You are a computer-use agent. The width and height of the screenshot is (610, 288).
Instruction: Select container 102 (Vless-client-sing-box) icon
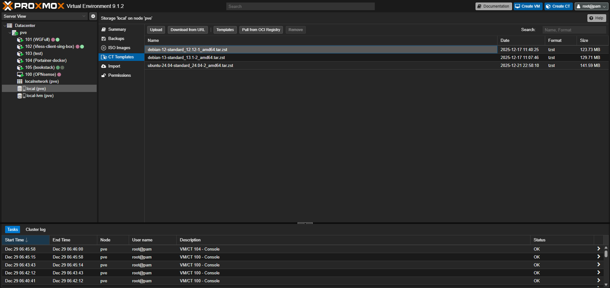(x=20, y=47)
